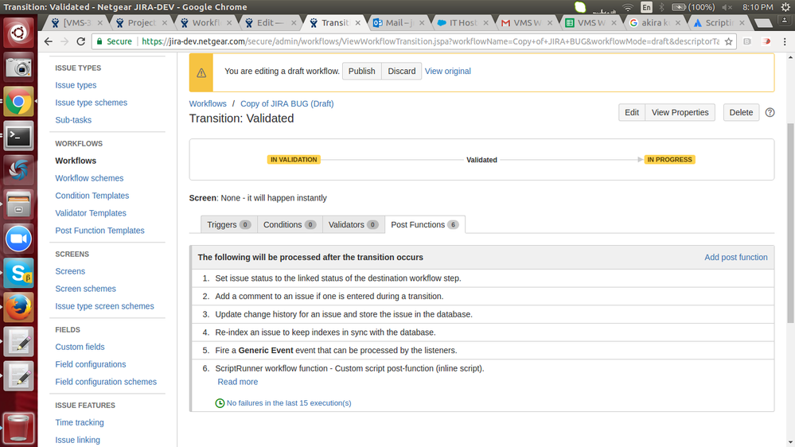Viewport: 795px width, 447px height.
Task: Switch to Mail browser tab
Action: (x=399, y=23)
